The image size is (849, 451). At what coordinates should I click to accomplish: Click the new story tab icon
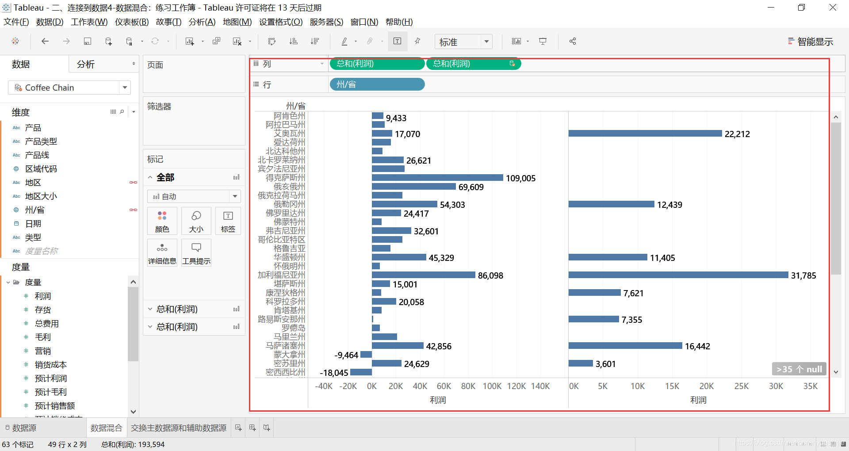point(267,428)
